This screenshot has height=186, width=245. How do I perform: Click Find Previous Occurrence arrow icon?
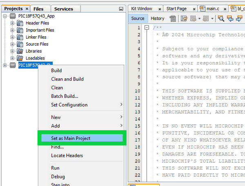pyautogui.click(x=229, y=18)
